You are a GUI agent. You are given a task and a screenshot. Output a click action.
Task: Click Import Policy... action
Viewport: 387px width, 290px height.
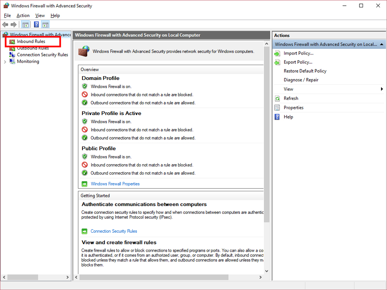pyautogui.click(x=298, y=53)
